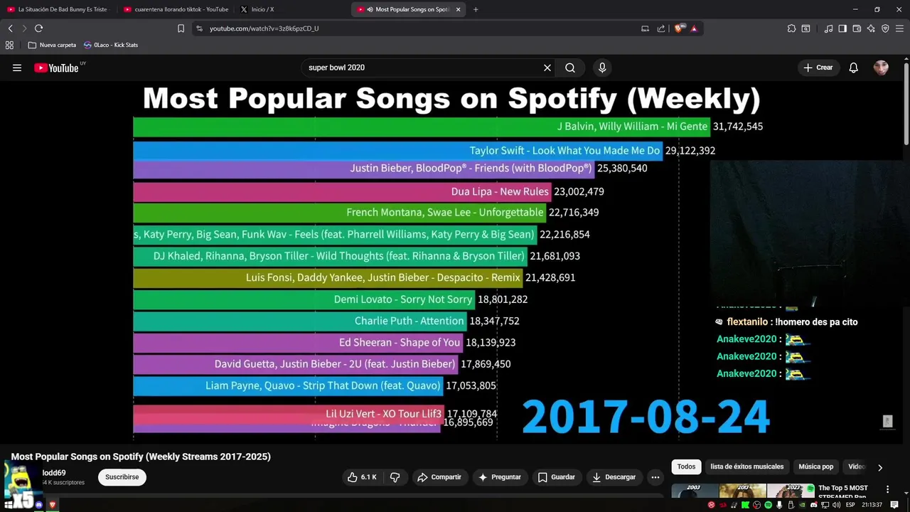This screenshot has width=910, height=512.
Task: Save video with Guardar button
Action: click(x=557, y=477)
